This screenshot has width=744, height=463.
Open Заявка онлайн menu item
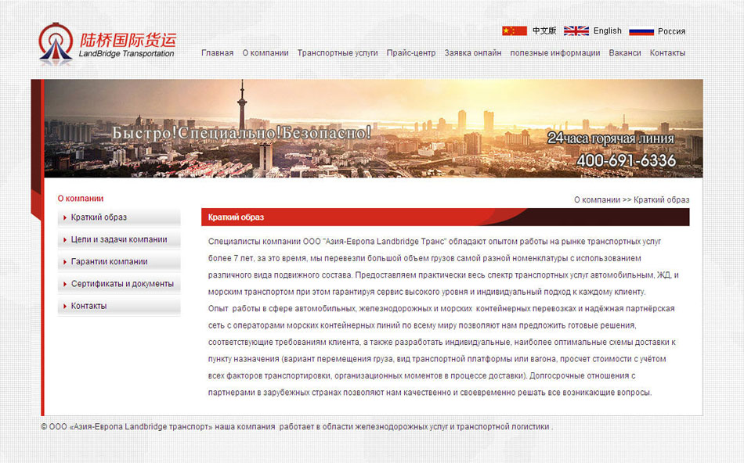[472, 53]
